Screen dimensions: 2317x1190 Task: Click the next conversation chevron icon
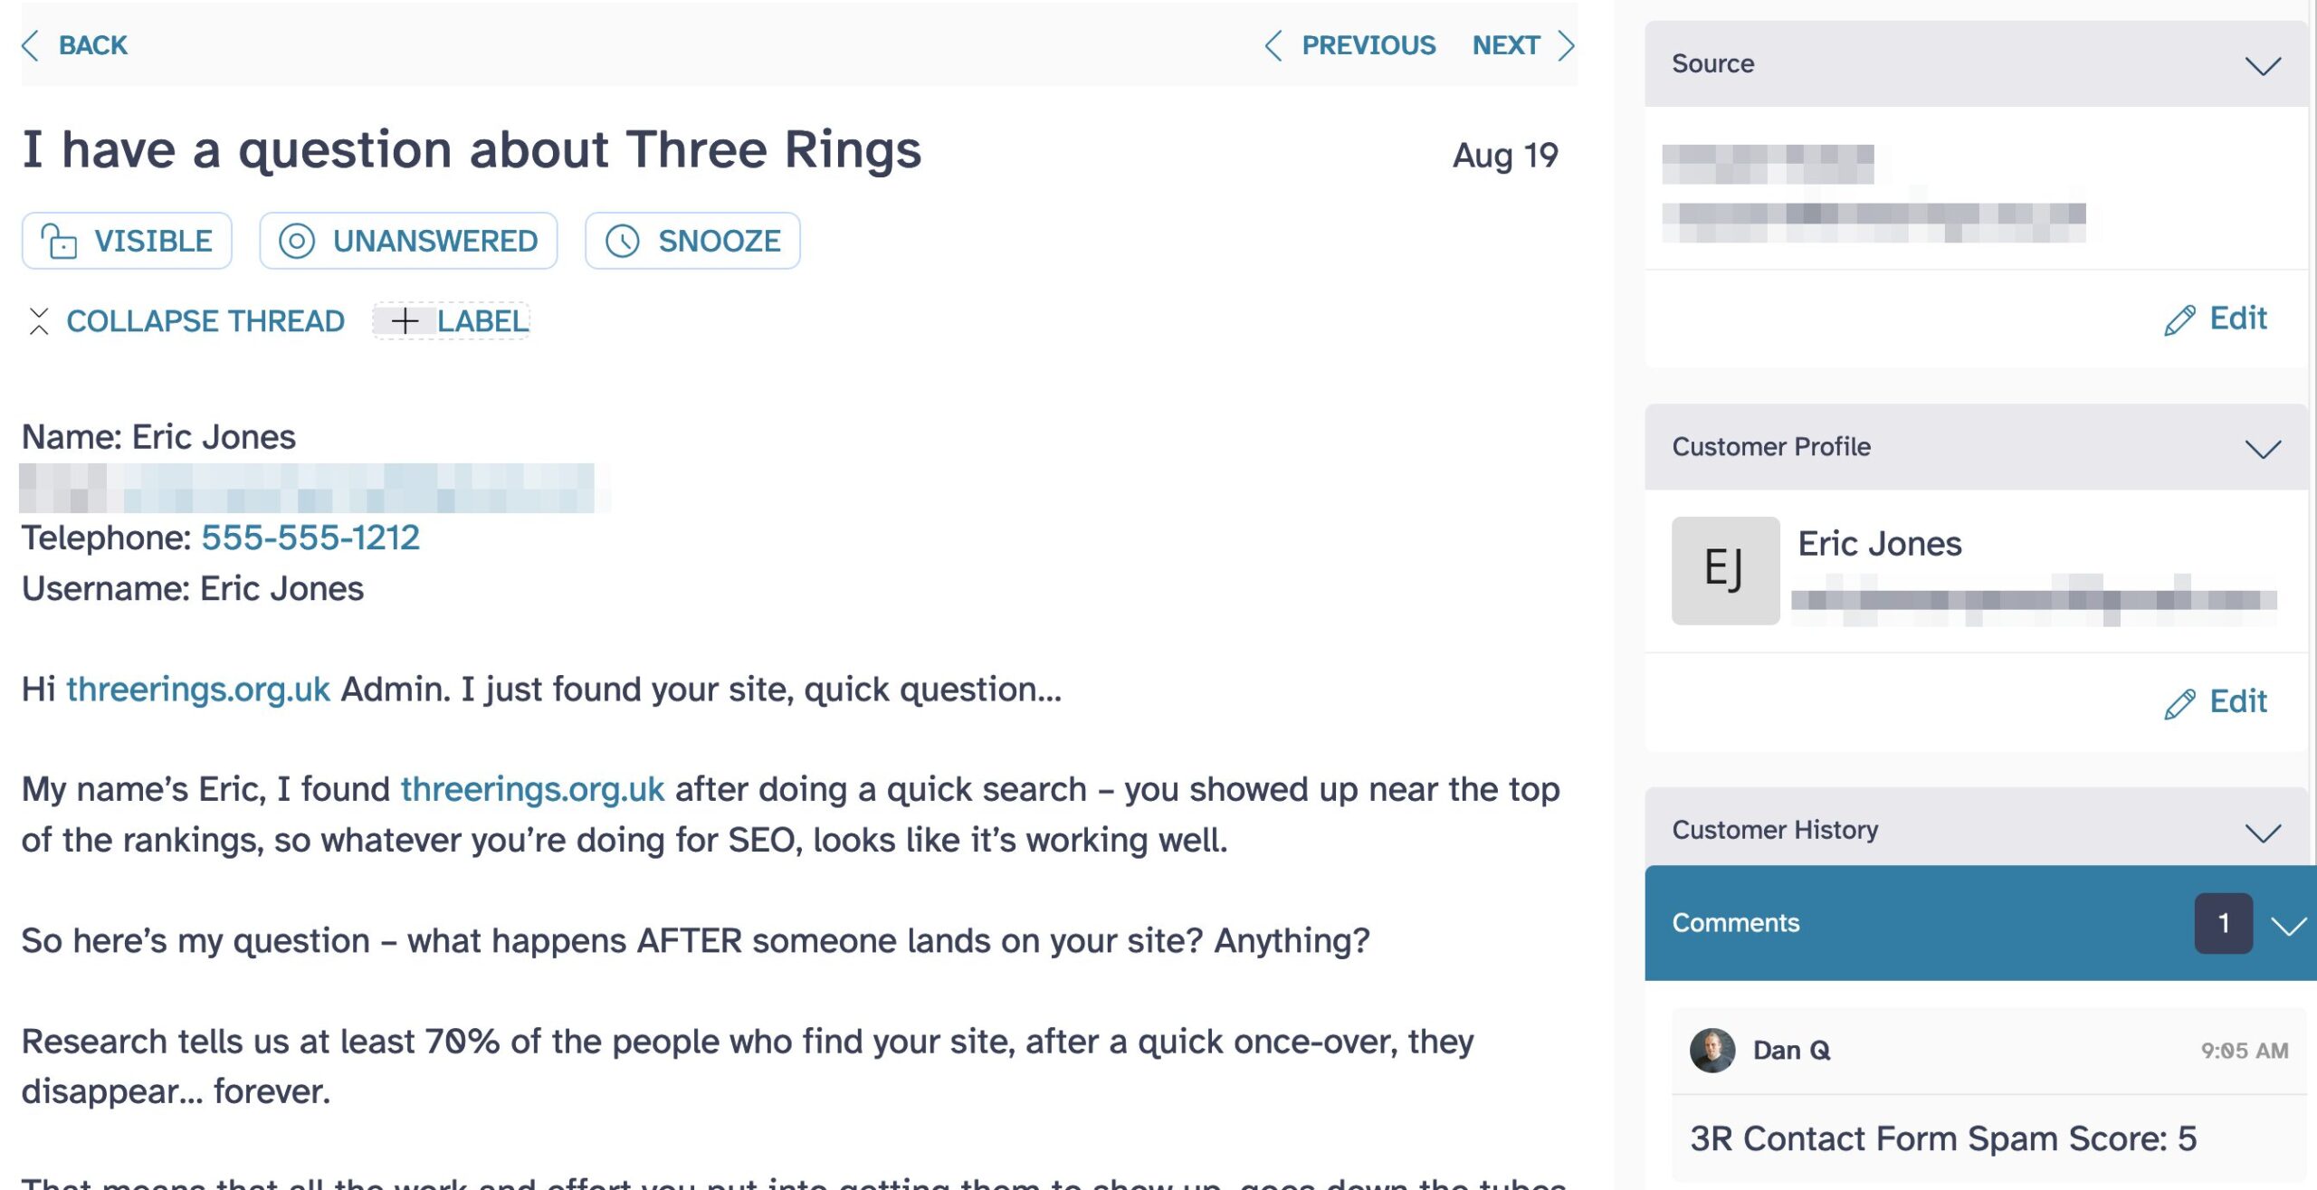click(x=1566, y=45)
